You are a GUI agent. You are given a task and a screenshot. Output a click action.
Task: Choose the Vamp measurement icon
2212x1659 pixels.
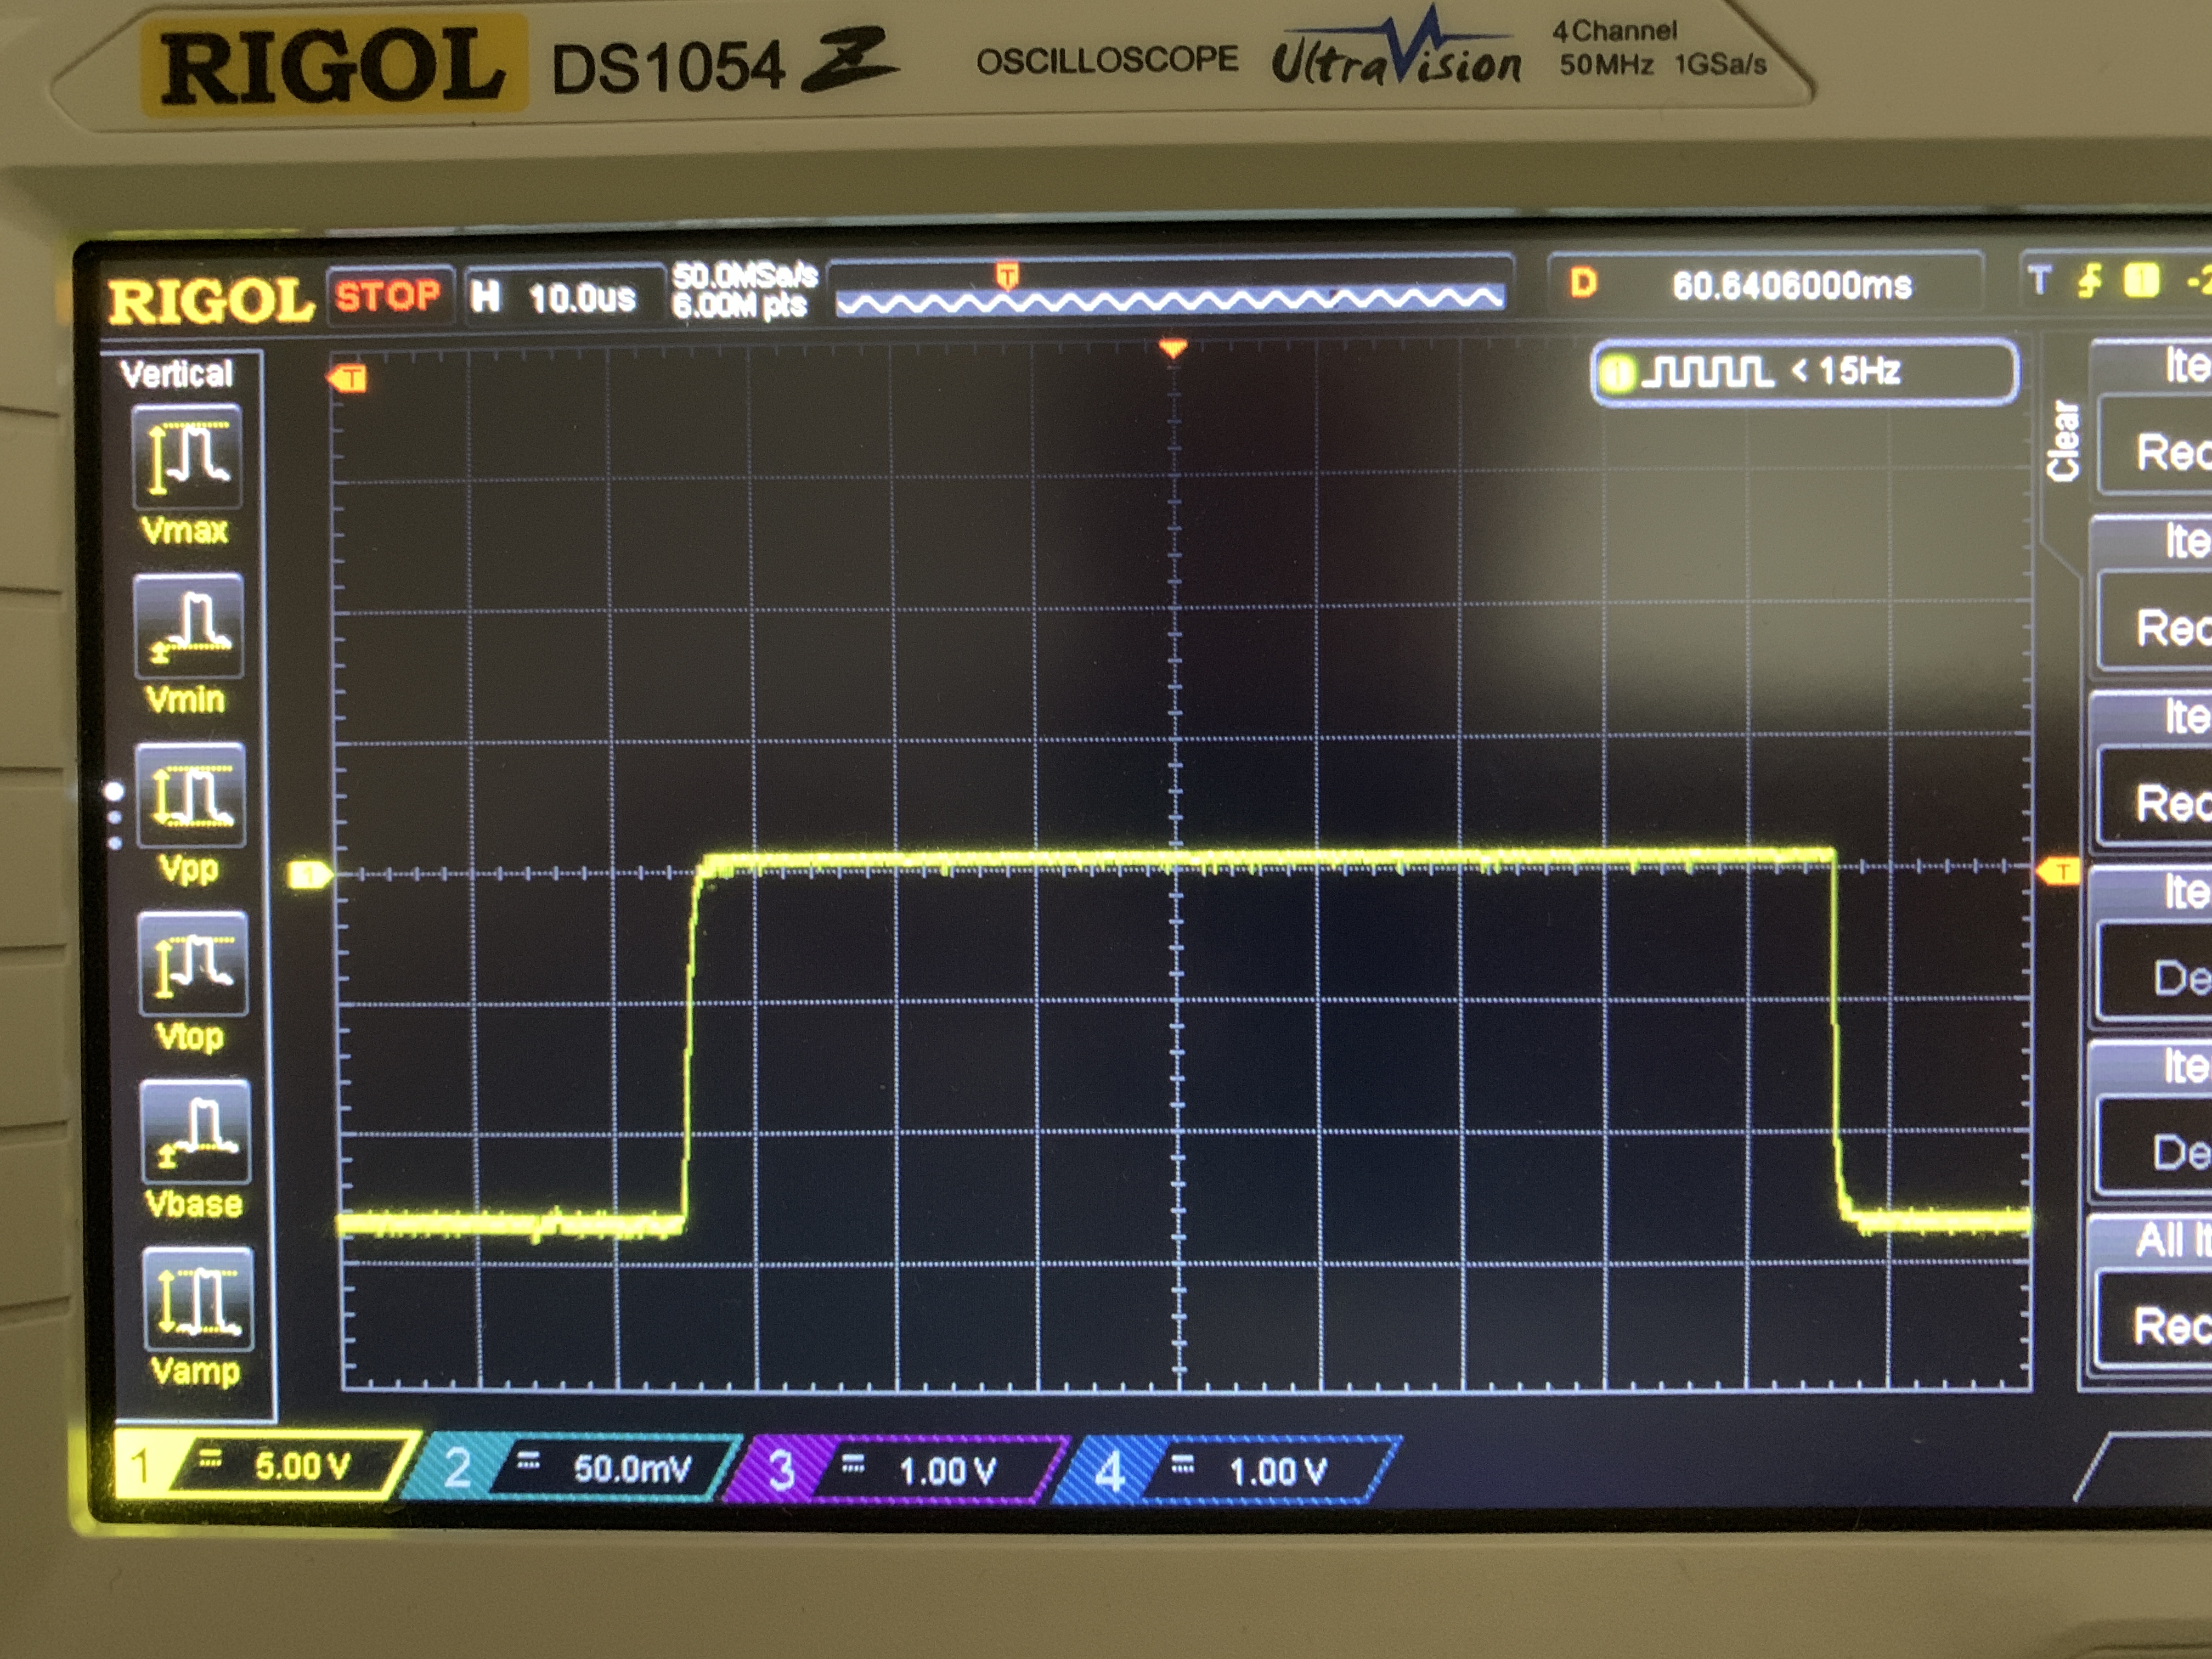point(198,1300)
